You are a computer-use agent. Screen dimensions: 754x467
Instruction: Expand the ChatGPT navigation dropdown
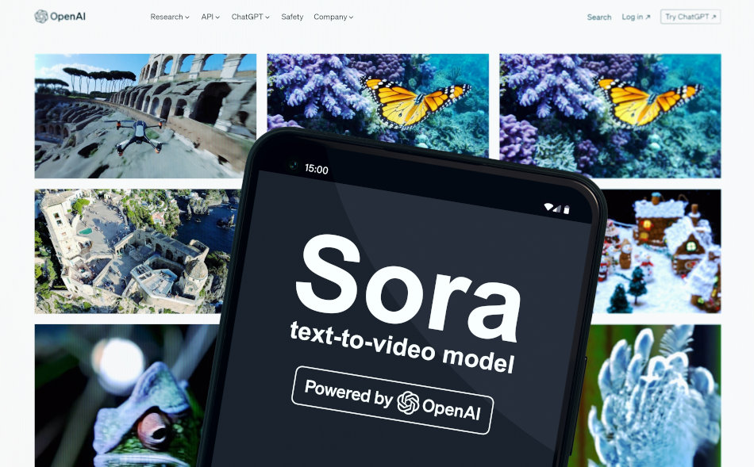point(250,17)
